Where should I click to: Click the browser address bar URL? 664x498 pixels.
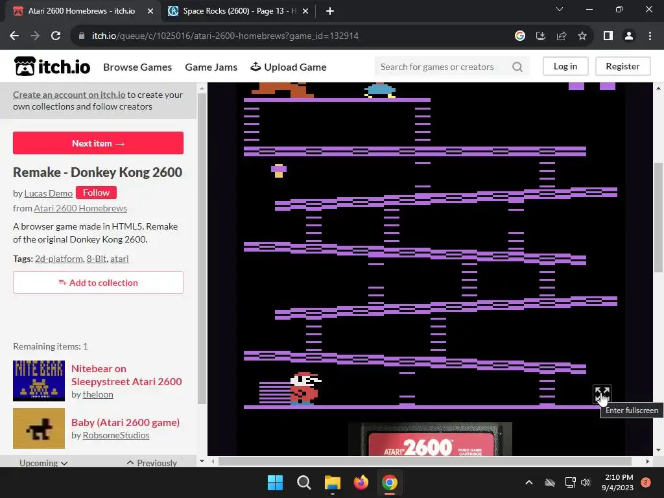coord(225,36)
